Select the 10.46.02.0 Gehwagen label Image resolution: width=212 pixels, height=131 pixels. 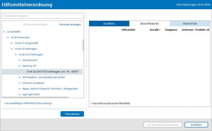(31, 55)
